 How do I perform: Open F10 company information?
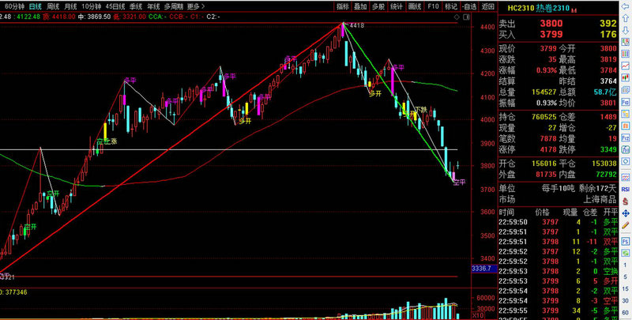(433, 6)
